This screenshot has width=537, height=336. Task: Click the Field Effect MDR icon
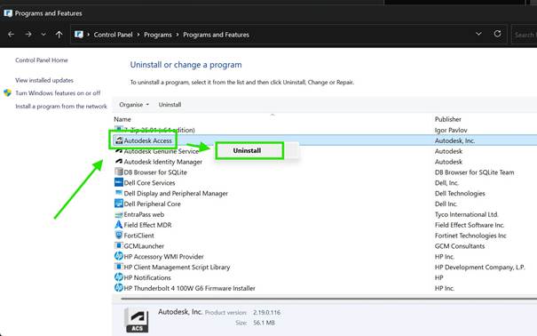[119, 225]
